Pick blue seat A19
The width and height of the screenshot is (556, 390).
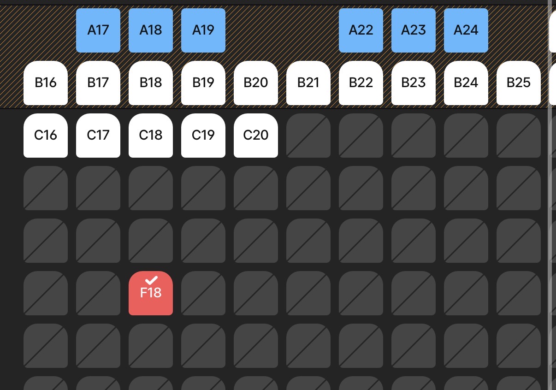[x=203, y=30]
